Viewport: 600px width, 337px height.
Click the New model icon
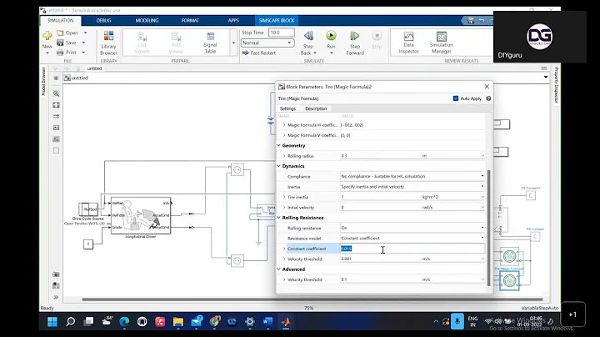click(x=47, y=36)
